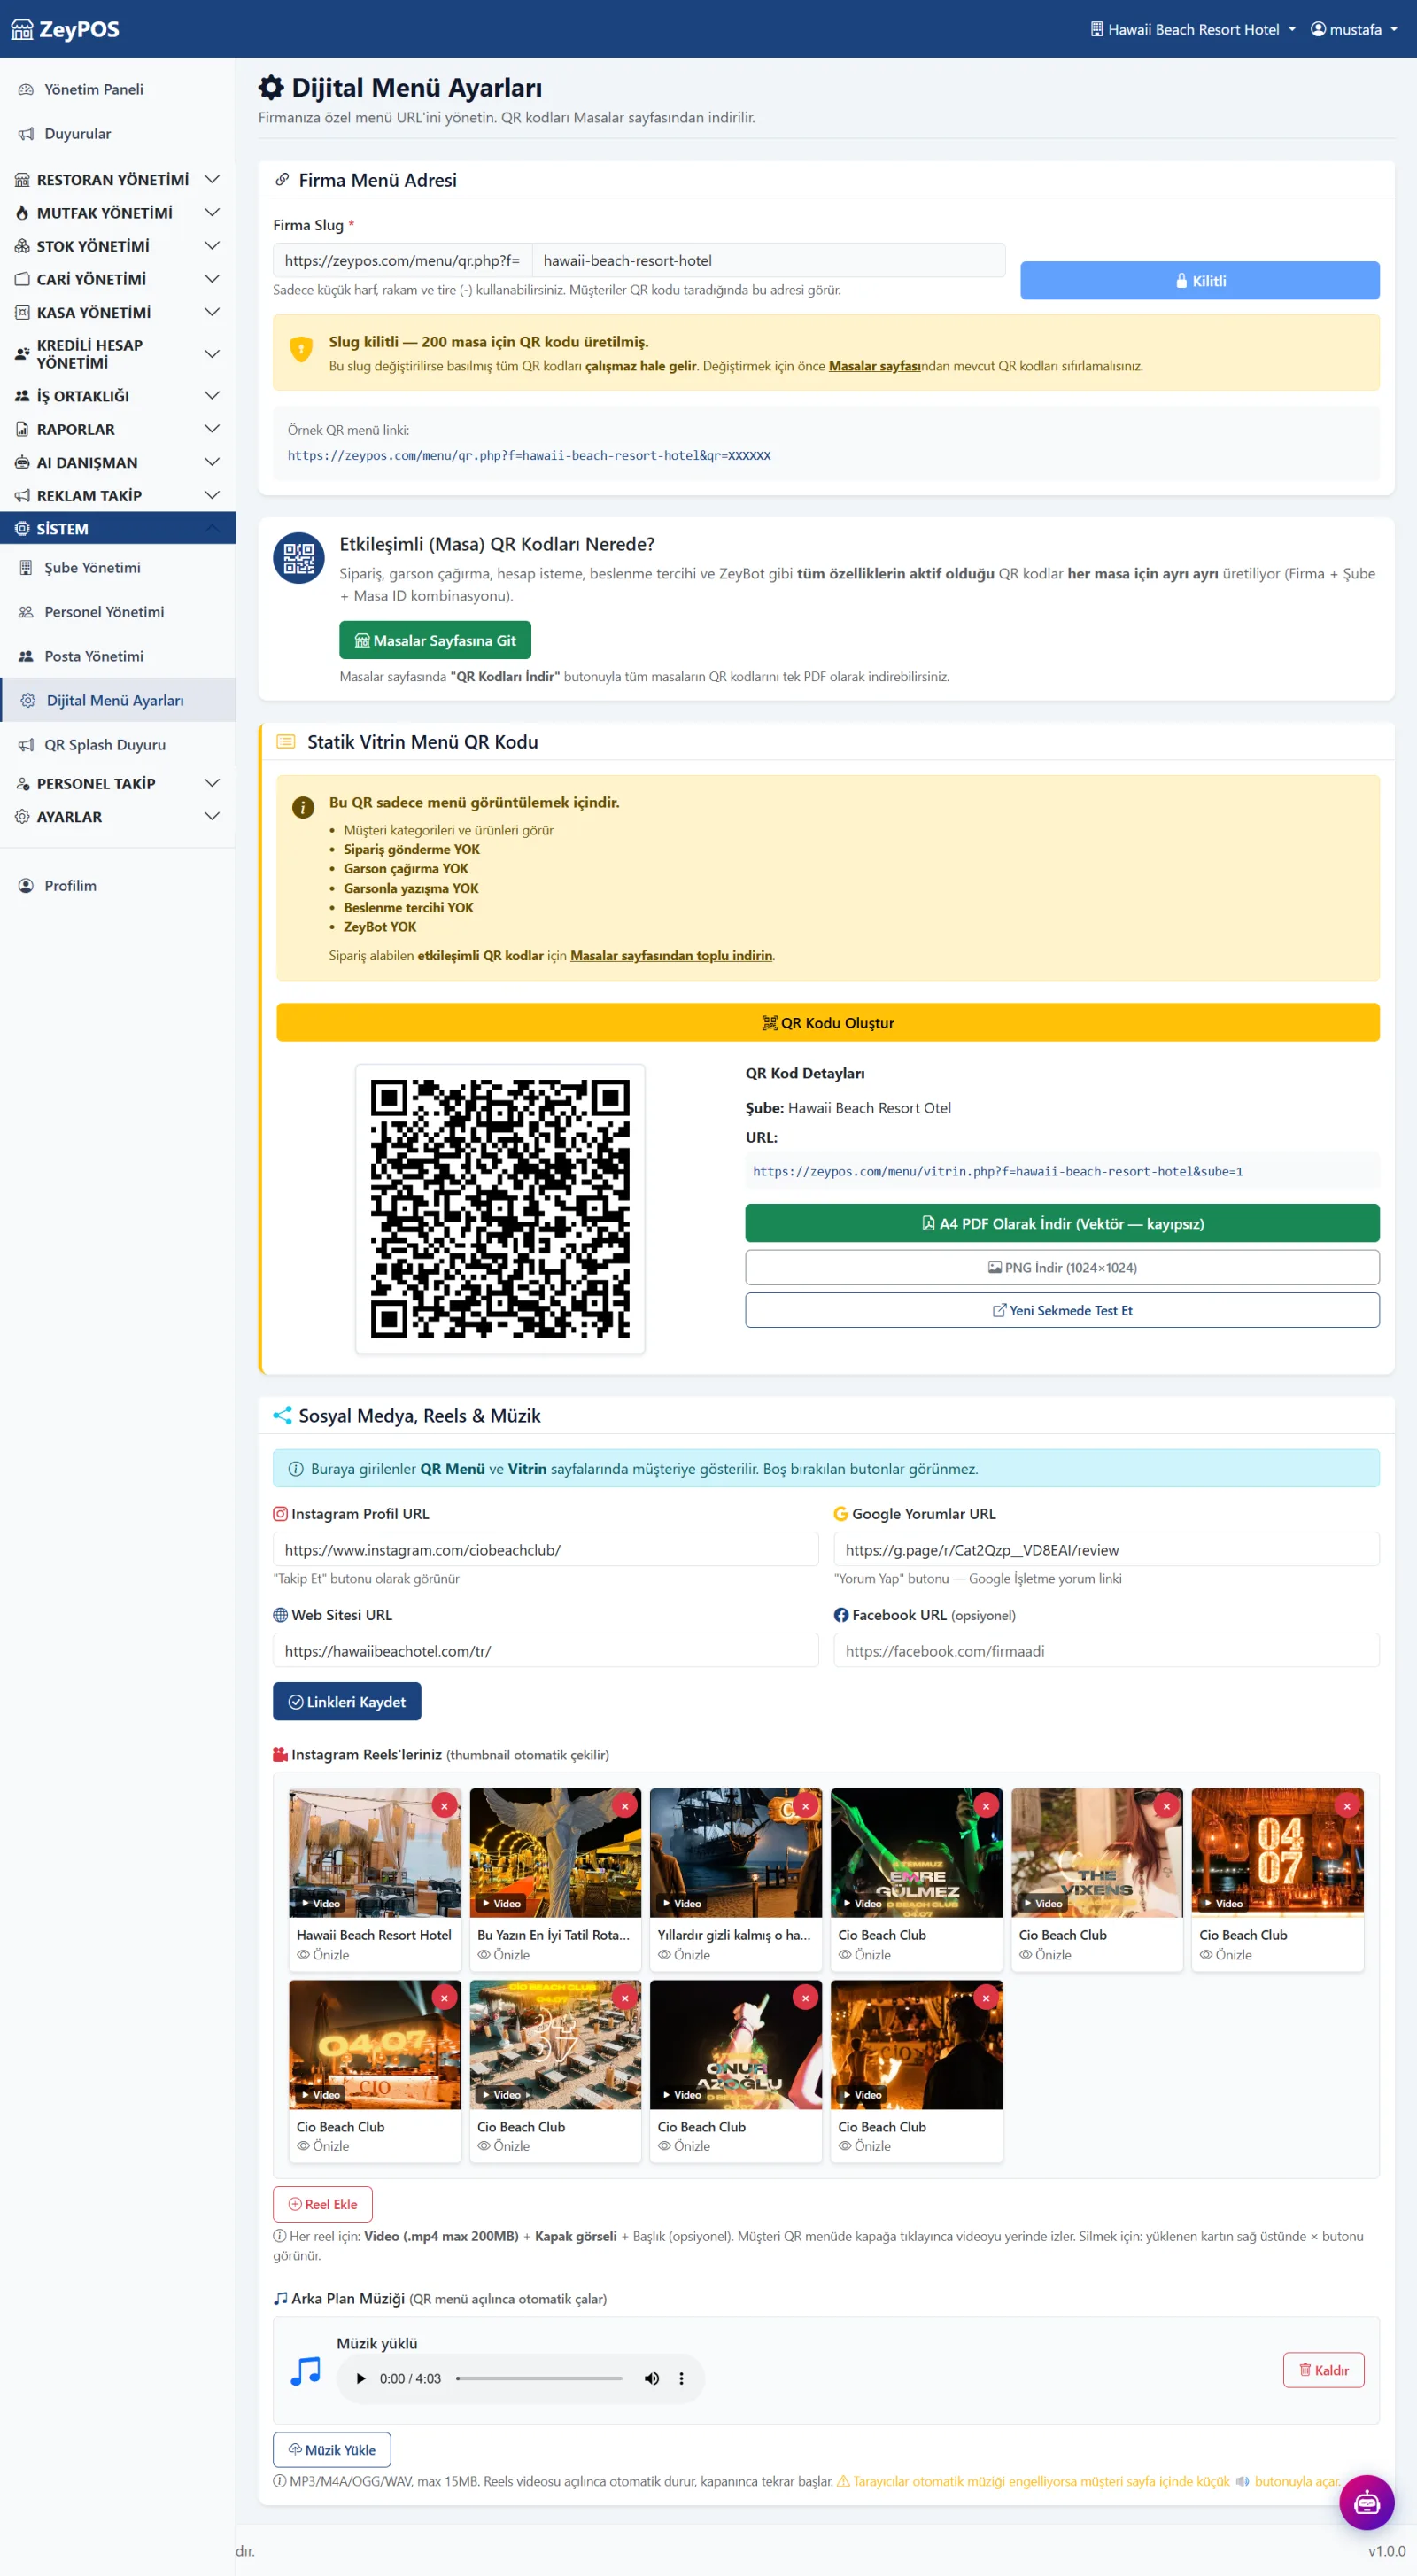Expand the Hawaii Beach Resort Hotel dropdown
The image size is (1417, 2576).
[x=1193, y=29]
